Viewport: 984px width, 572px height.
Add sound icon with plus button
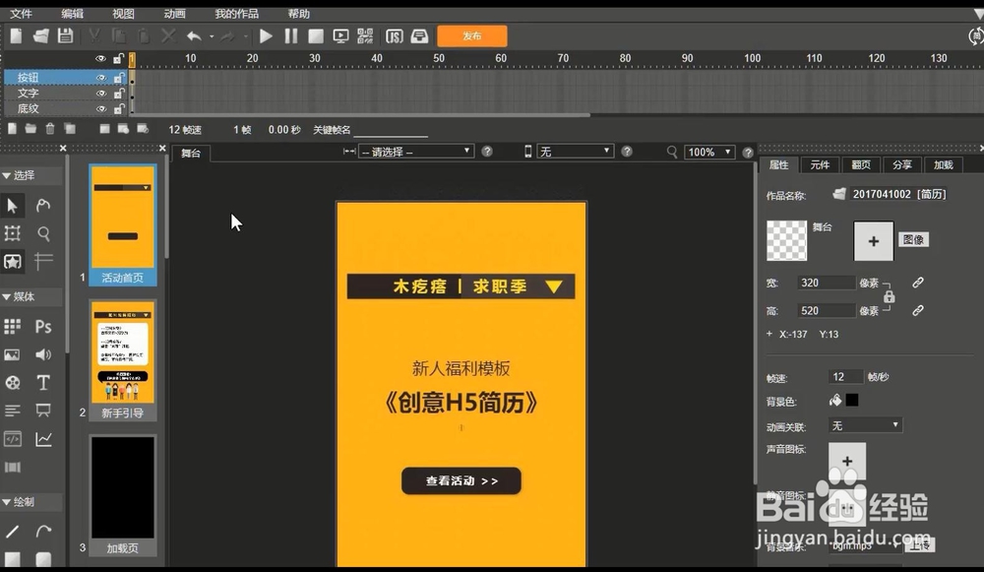click(x=846, y=462)
